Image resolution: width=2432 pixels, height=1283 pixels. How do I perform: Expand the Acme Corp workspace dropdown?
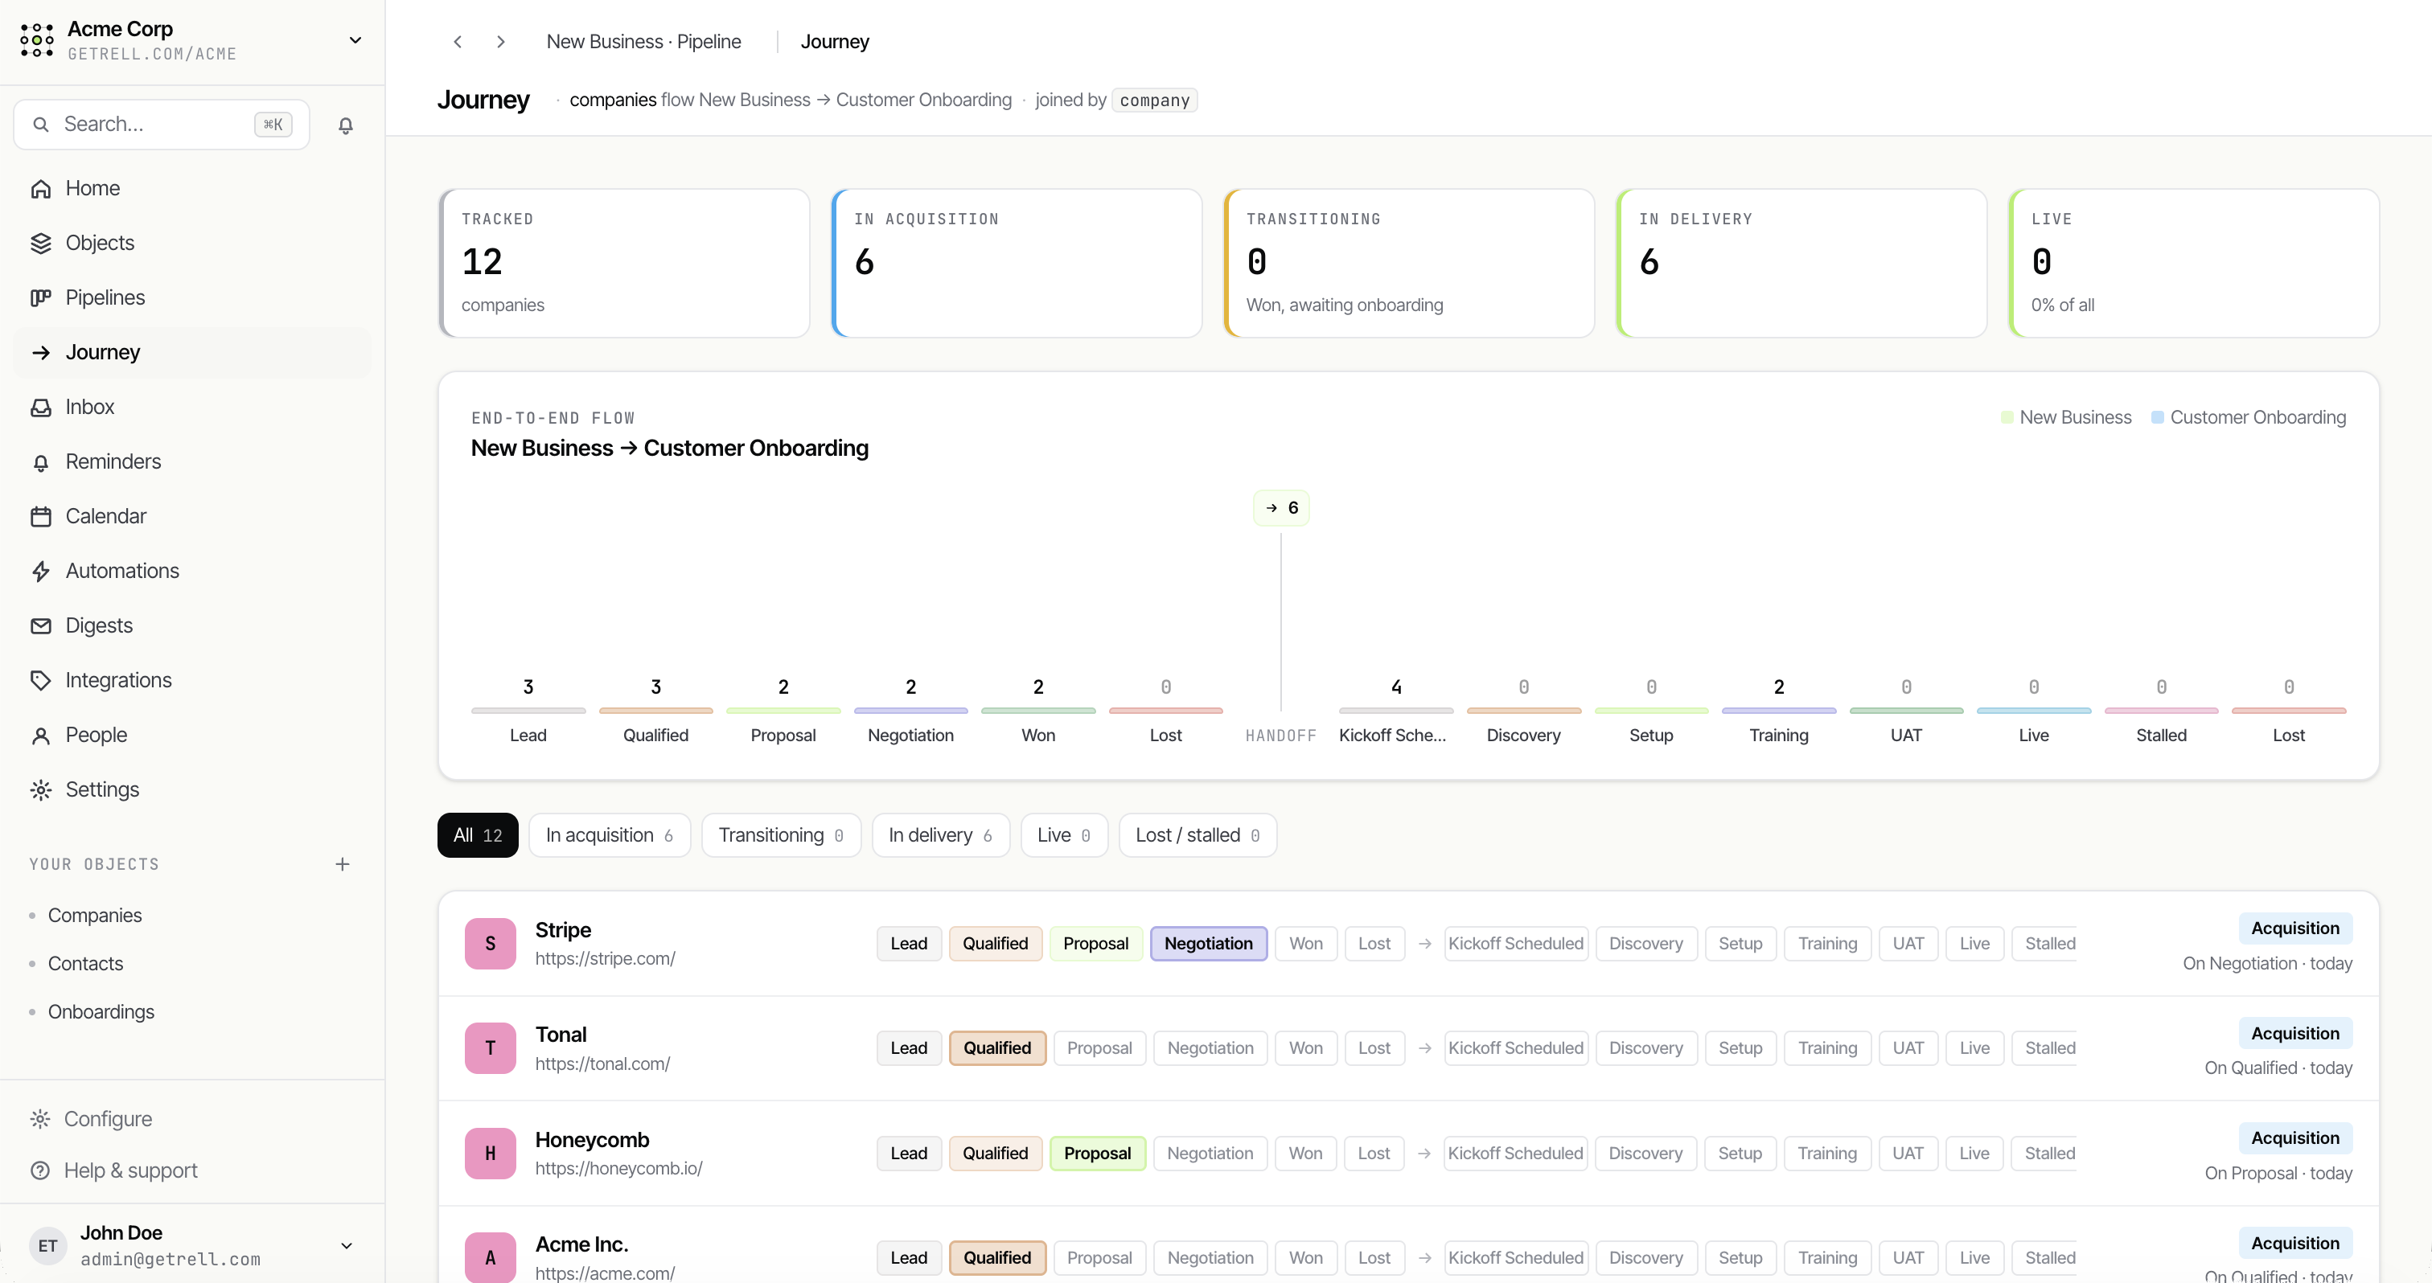pyautogui.click(x=356, y=40)
